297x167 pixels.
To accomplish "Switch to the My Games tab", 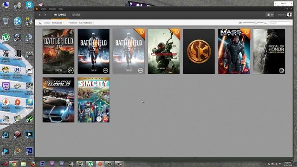I will (x=60, y=14).
